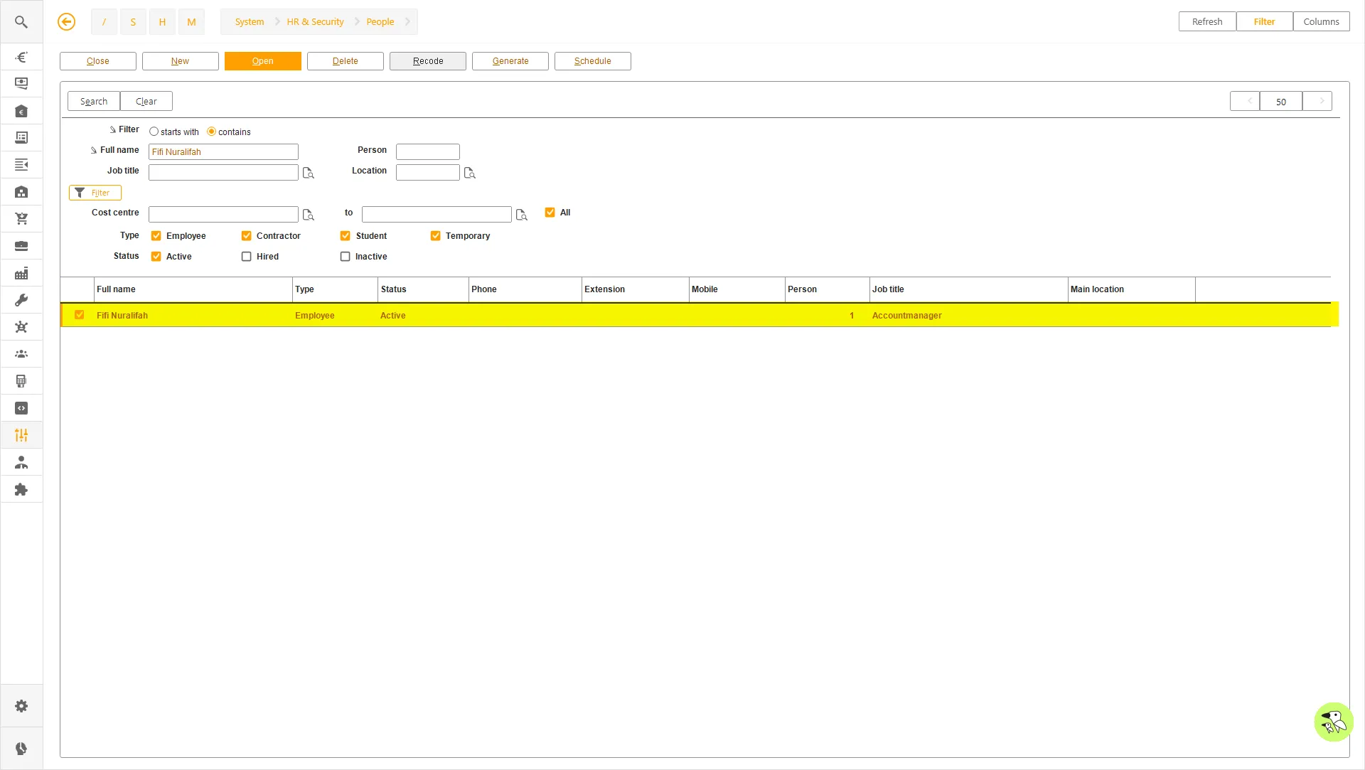The image size is (1365, 770).
Task: Click the magnifier search icon in sidebar
Action: 21,22
